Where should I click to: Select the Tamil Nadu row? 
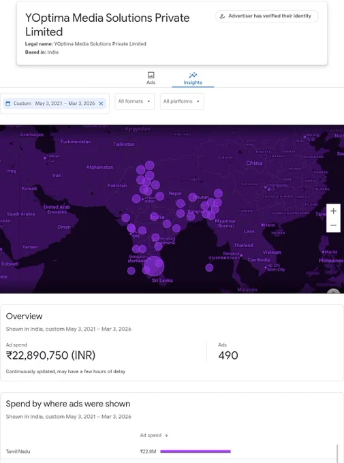[168, 451]
